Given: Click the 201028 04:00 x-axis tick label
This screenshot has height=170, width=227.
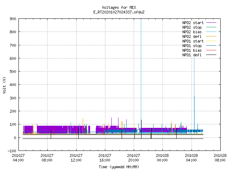Looking at the screenshot, I should click(191, 158).
